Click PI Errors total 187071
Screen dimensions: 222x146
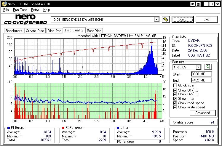(46, 140)
